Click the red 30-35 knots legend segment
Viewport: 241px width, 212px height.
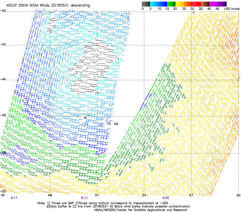tap(197, 4)
